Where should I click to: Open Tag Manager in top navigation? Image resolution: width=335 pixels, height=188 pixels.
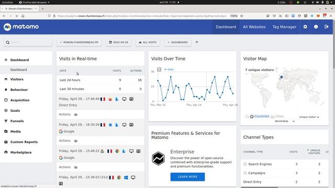(x=284, y=27)
